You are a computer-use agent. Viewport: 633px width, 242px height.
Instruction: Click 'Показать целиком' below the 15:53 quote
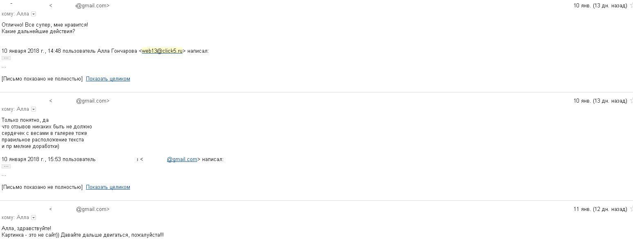click(x=108, y=187)
